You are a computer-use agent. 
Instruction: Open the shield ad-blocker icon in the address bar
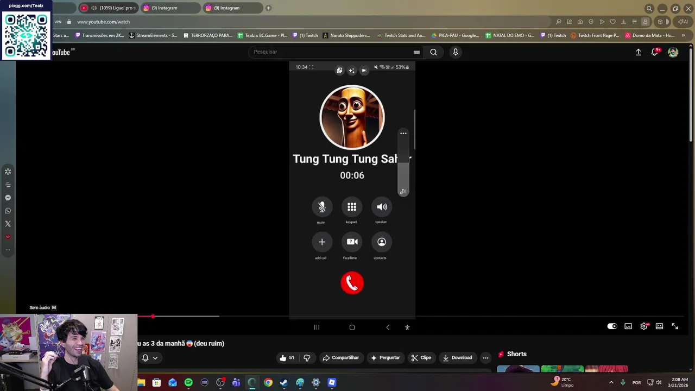(591, 22)
